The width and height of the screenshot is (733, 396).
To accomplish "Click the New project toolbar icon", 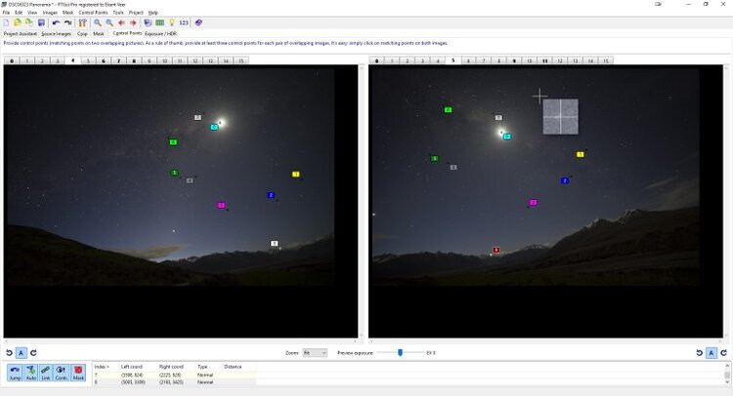I will [6, 22].
